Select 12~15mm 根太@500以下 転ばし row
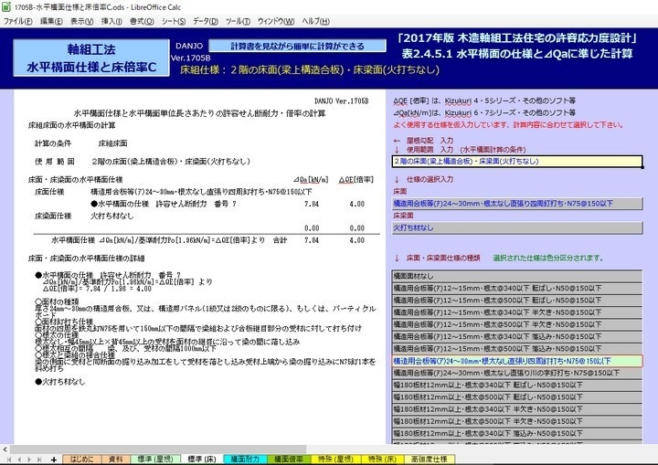 (517, 301)
